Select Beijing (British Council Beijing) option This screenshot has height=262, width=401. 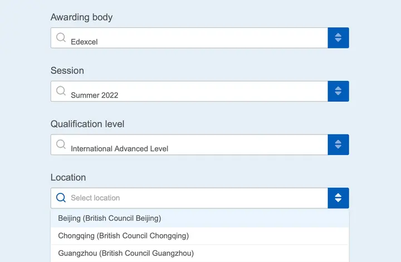[200, 219]
